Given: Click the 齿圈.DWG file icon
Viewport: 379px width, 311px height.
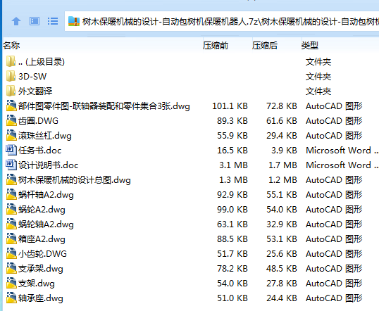Looking at the screenshot, I should pos(11,120).
